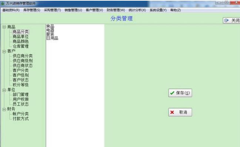Select 商品分类 in the tree
240x147 pixels.
tap(21, 32)
